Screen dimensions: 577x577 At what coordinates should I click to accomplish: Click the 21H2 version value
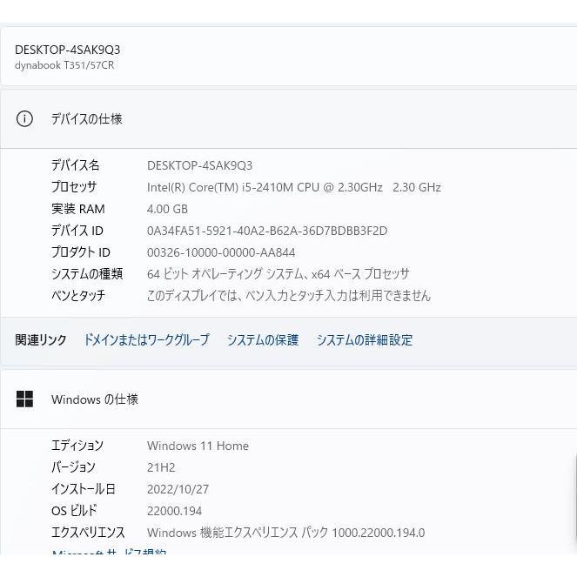click(161, 467)
